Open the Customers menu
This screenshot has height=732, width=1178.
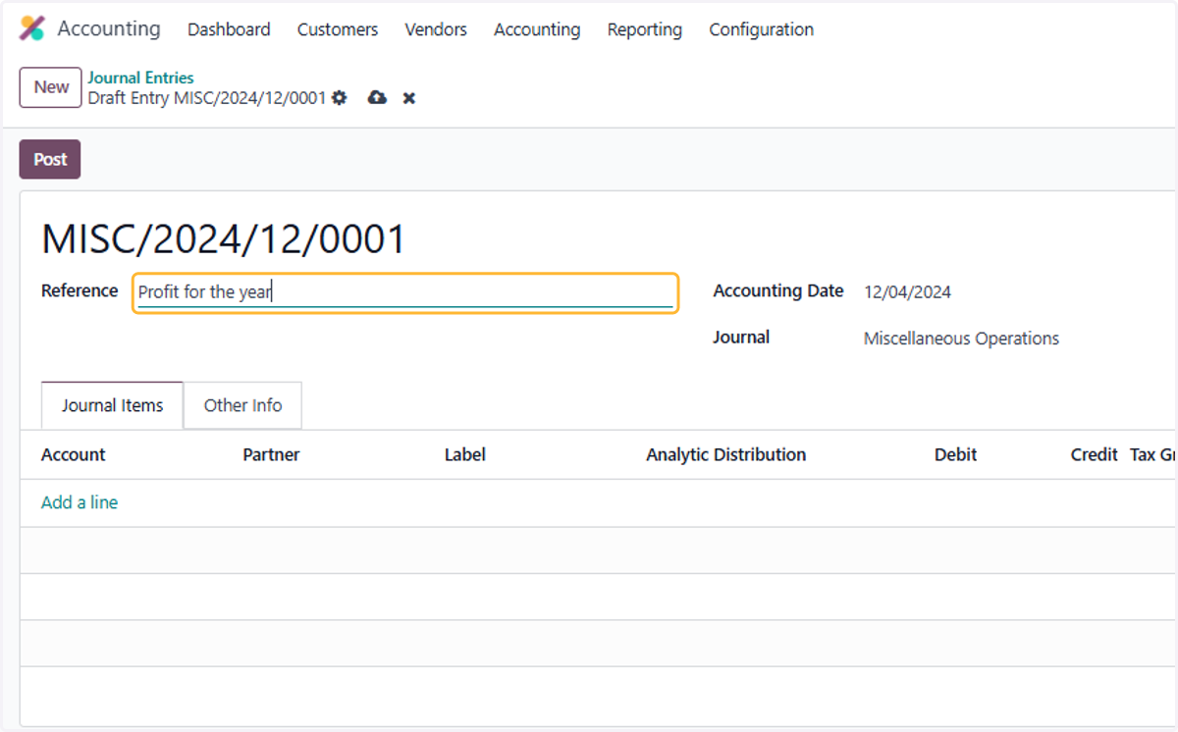(338, 29)
